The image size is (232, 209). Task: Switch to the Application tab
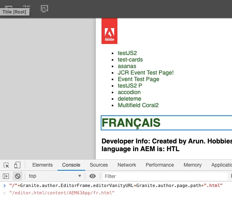coord(221,165)
